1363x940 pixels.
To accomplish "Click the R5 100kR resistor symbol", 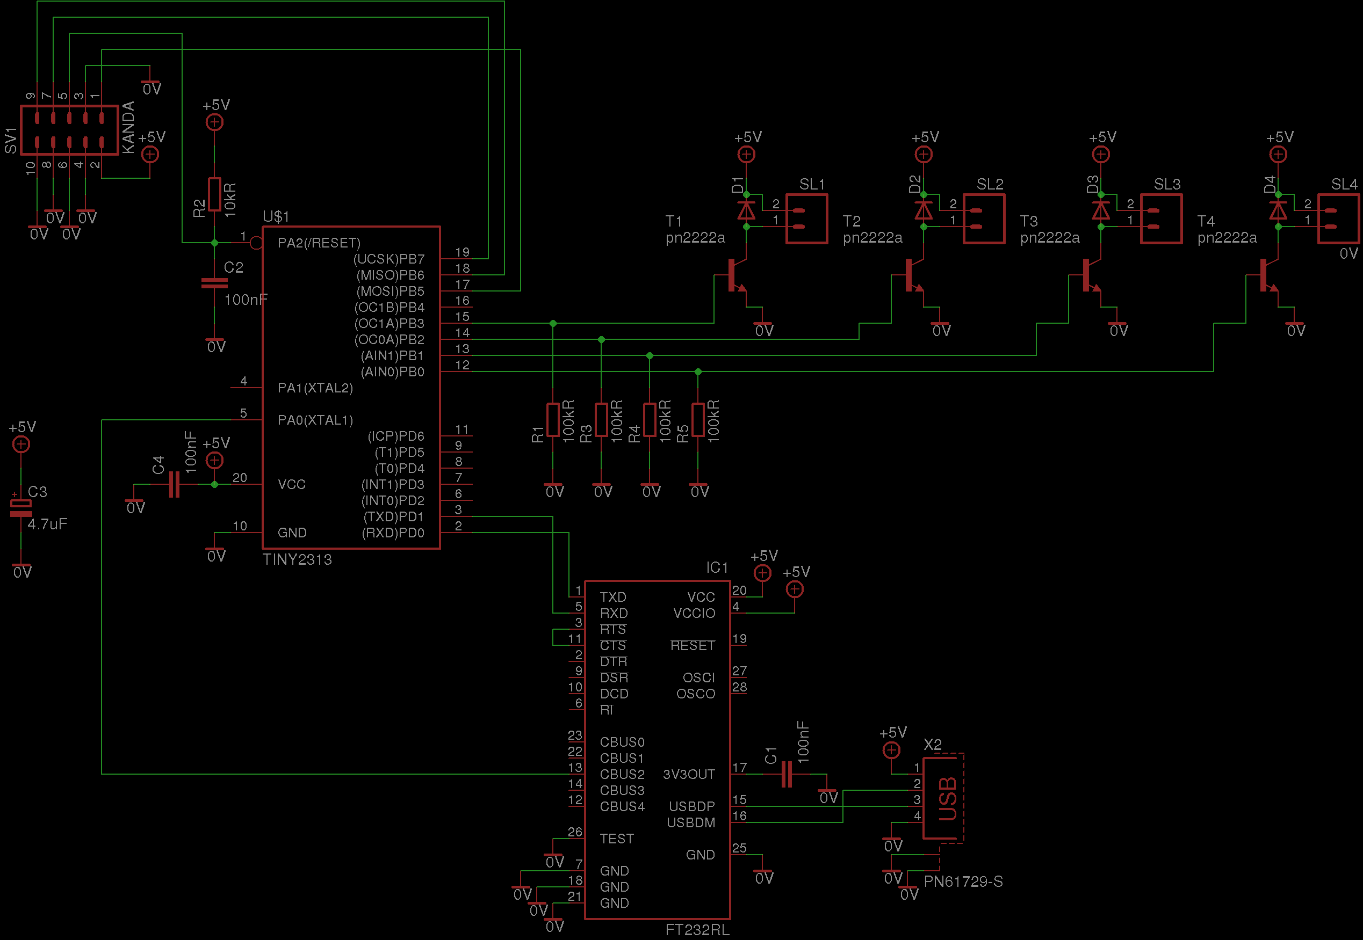I will (x=698, y=419).
